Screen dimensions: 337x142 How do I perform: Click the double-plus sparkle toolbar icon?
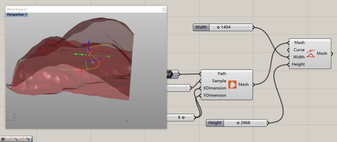(28, 139)
